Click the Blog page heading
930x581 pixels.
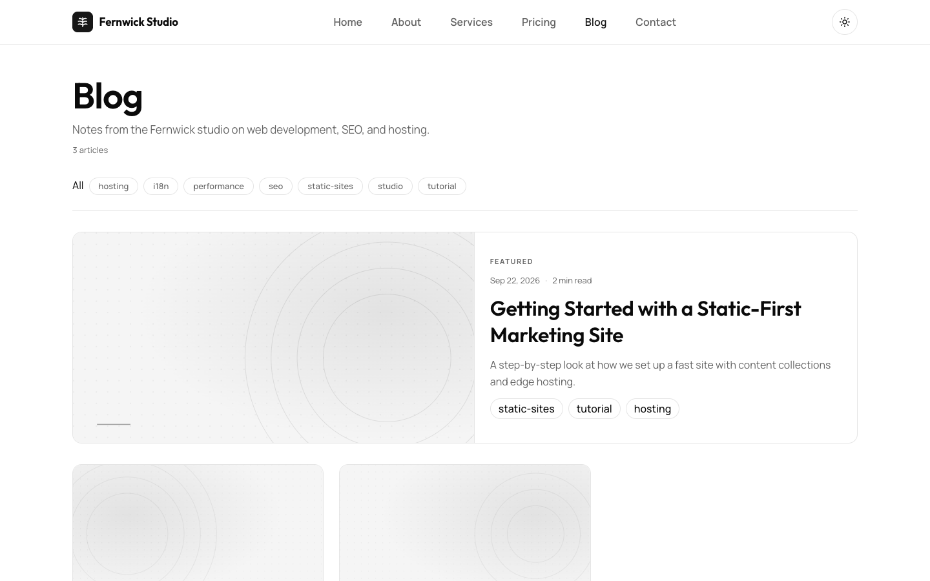click(x=107, y=96)
